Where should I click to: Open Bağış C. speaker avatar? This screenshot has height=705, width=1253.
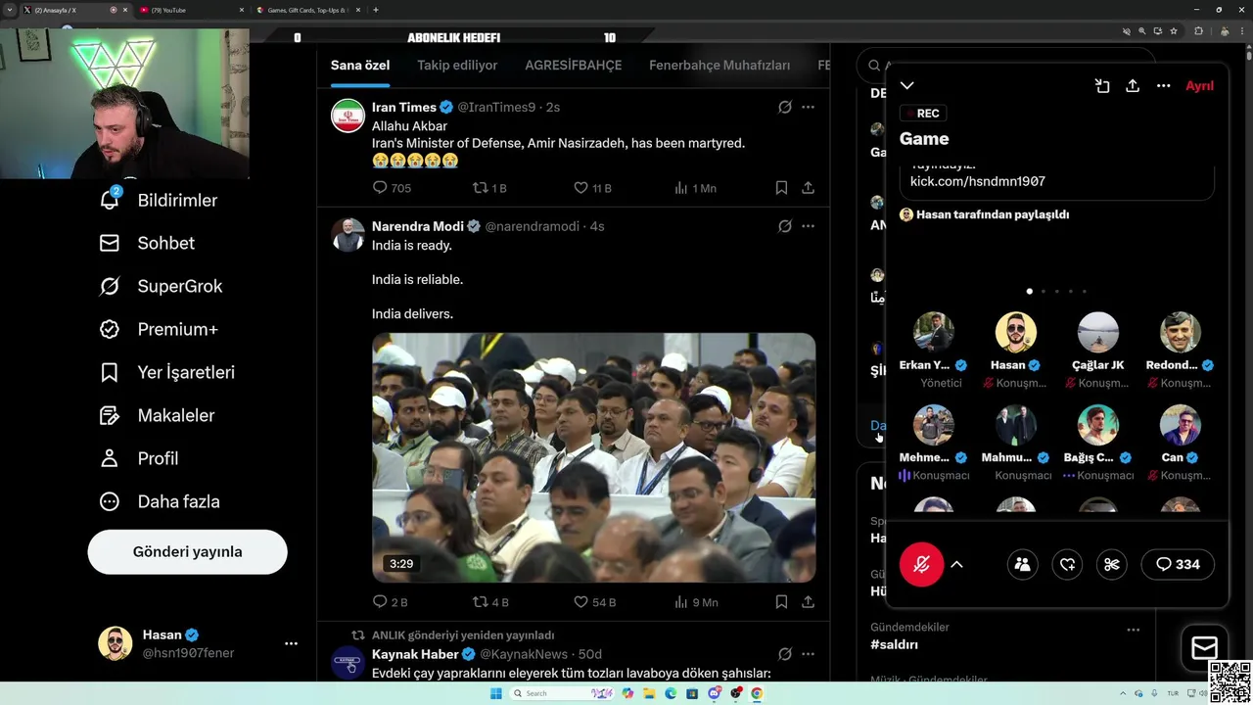click(x=1098, y=425)
